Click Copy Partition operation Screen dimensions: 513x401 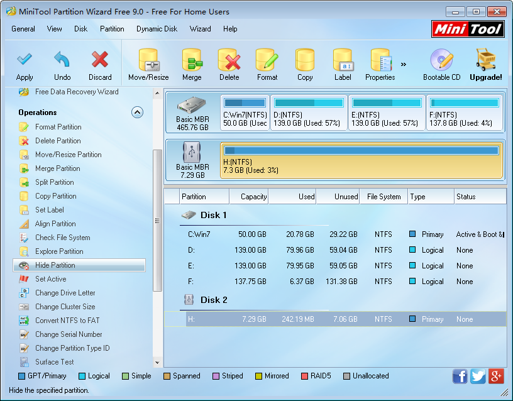click(x=56, y=196)
